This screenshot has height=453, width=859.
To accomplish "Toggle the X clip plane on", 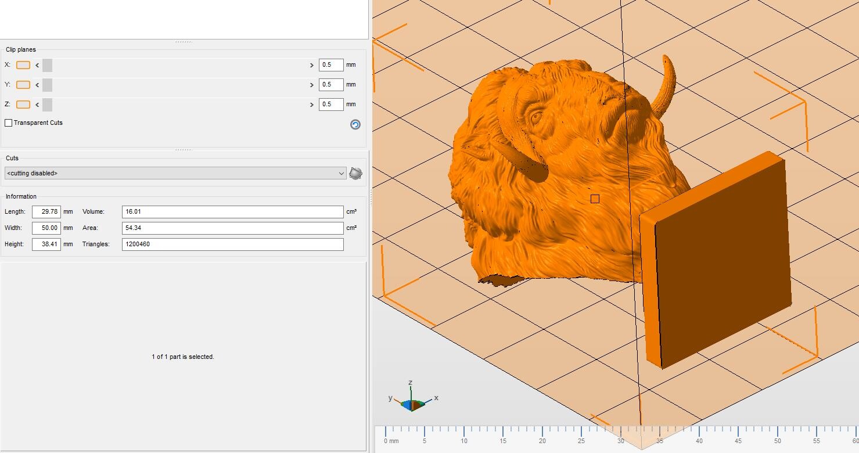I will click(23, 64).
